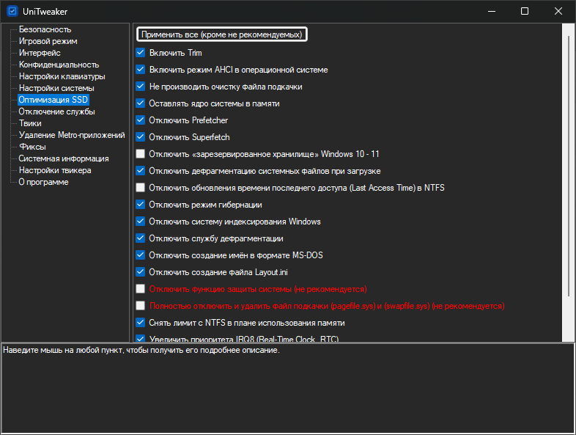Click the UniTweaker app icon in title bar
Viewport: 576px width, 435px height.
click(x=12, y=11)
